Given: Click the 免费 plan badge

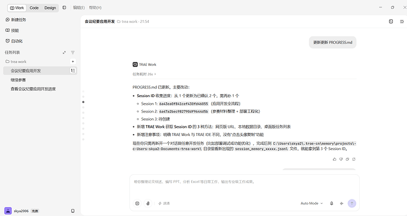Looking at the screenshot, I should pyautogui.click(x=35, y=211).
